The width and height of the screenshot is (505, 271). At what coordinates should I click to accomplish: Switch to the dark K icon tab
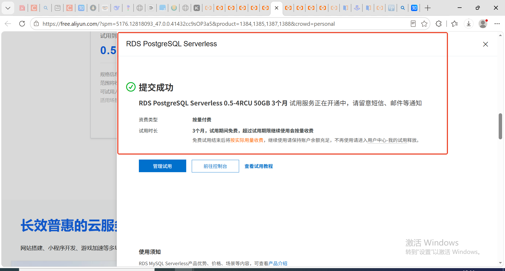point(197,8)
